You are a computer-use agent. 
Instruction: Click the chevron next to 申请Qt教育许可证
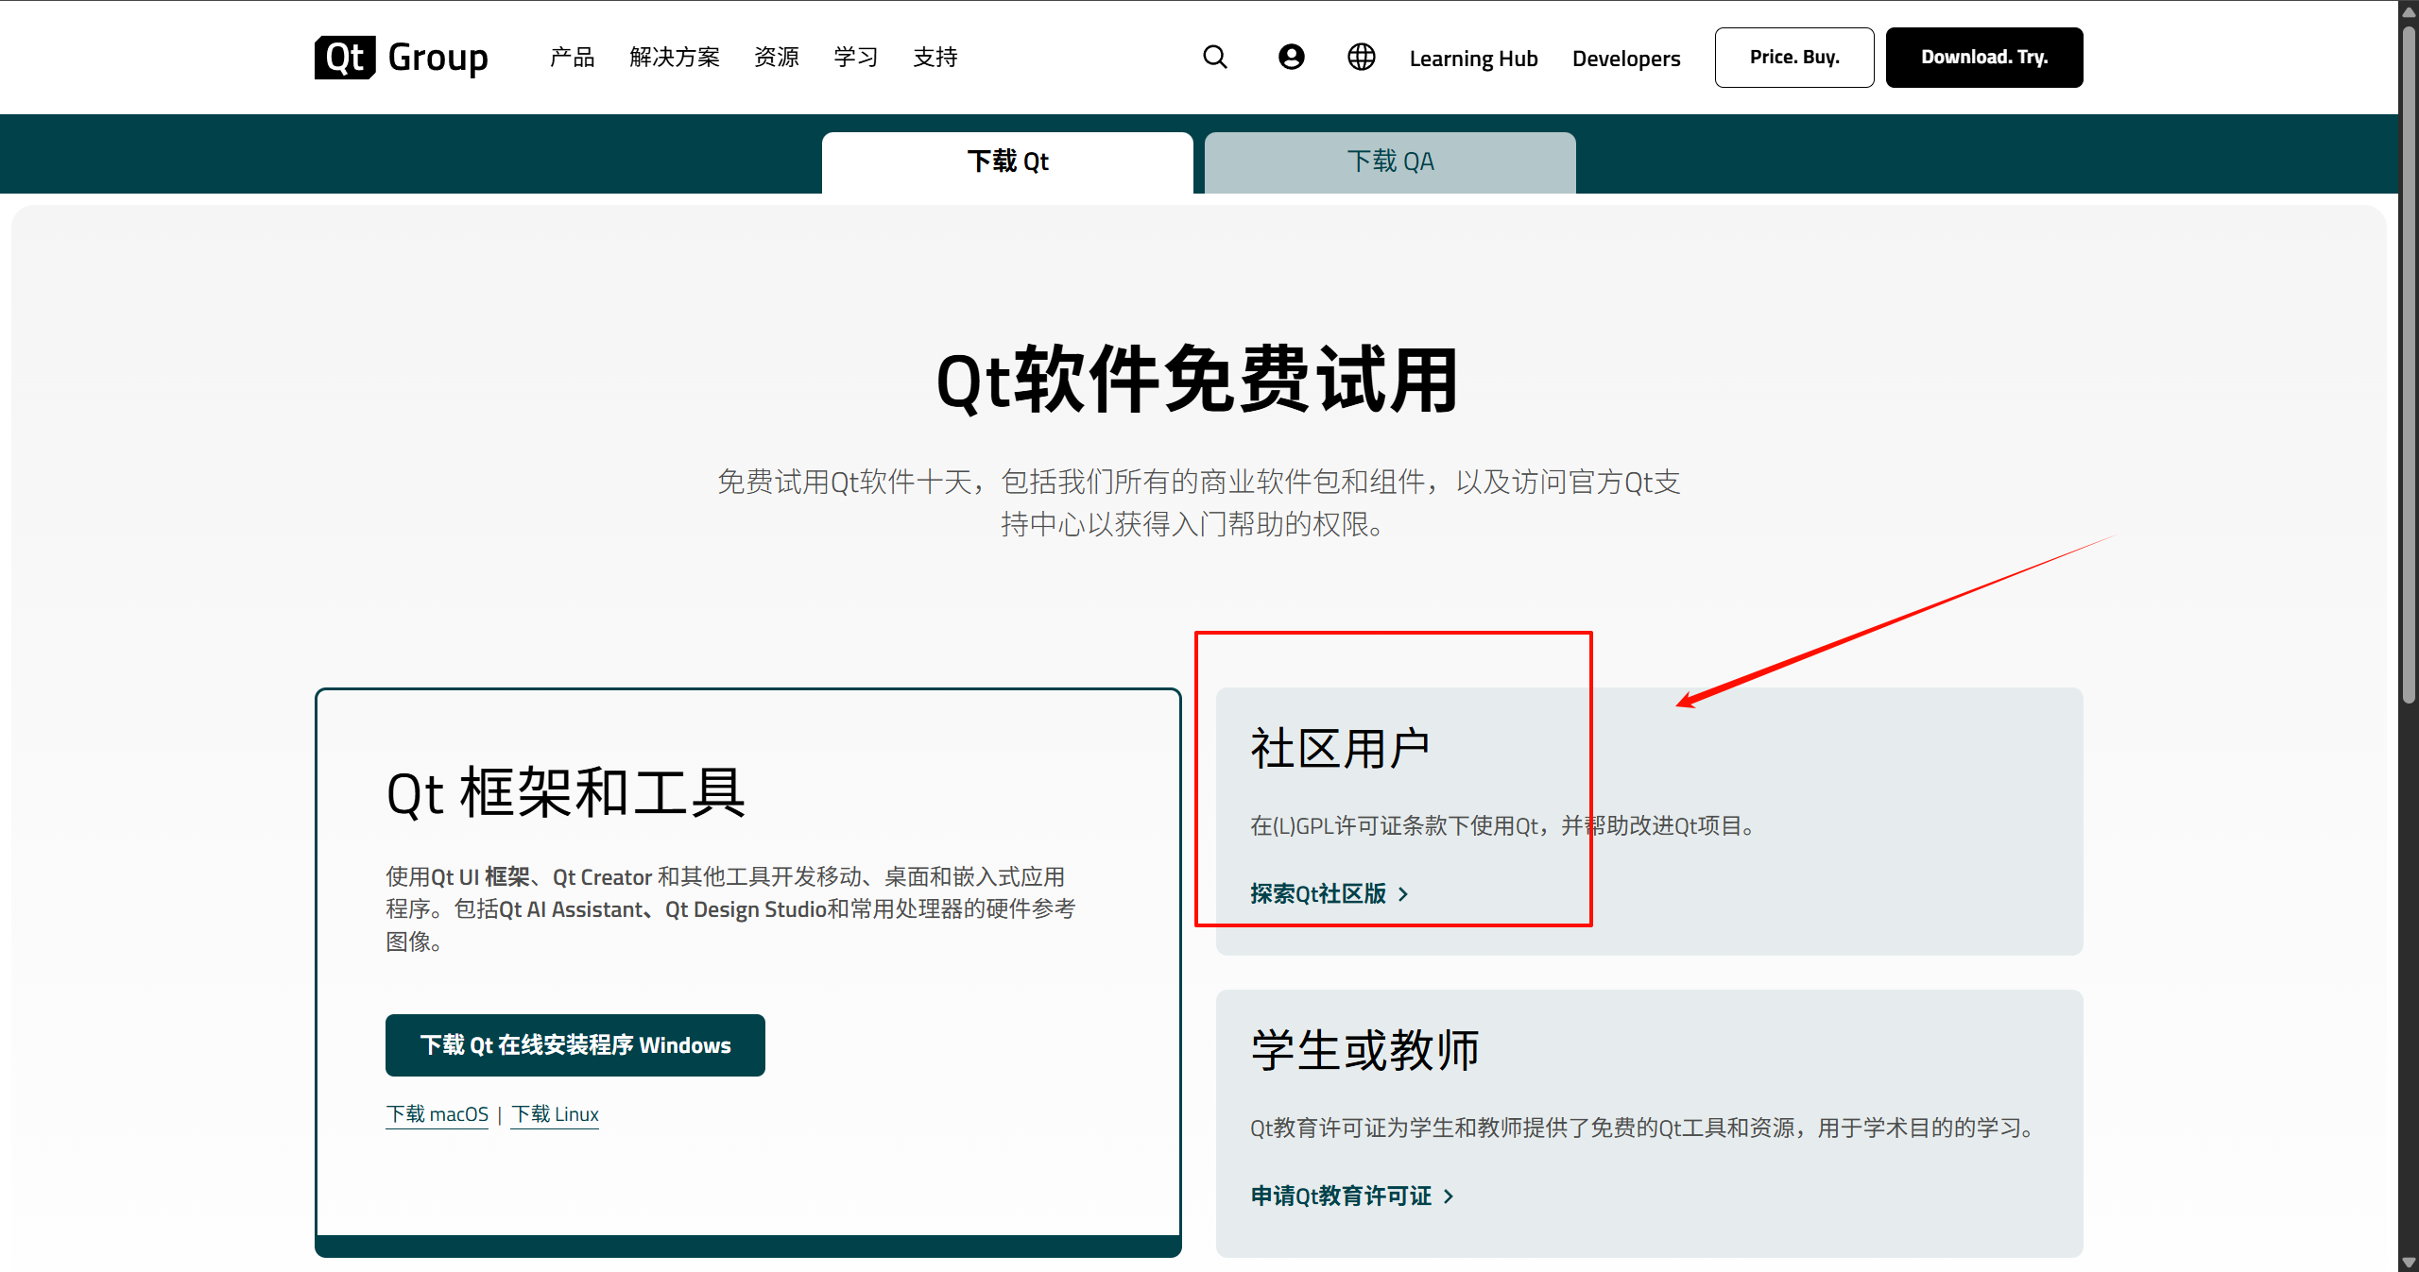(x=1450, y=1196)
